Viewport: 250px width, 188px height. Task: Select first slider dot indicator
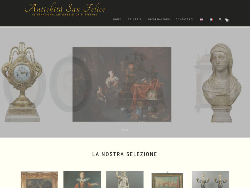click(x=122, y=130)
